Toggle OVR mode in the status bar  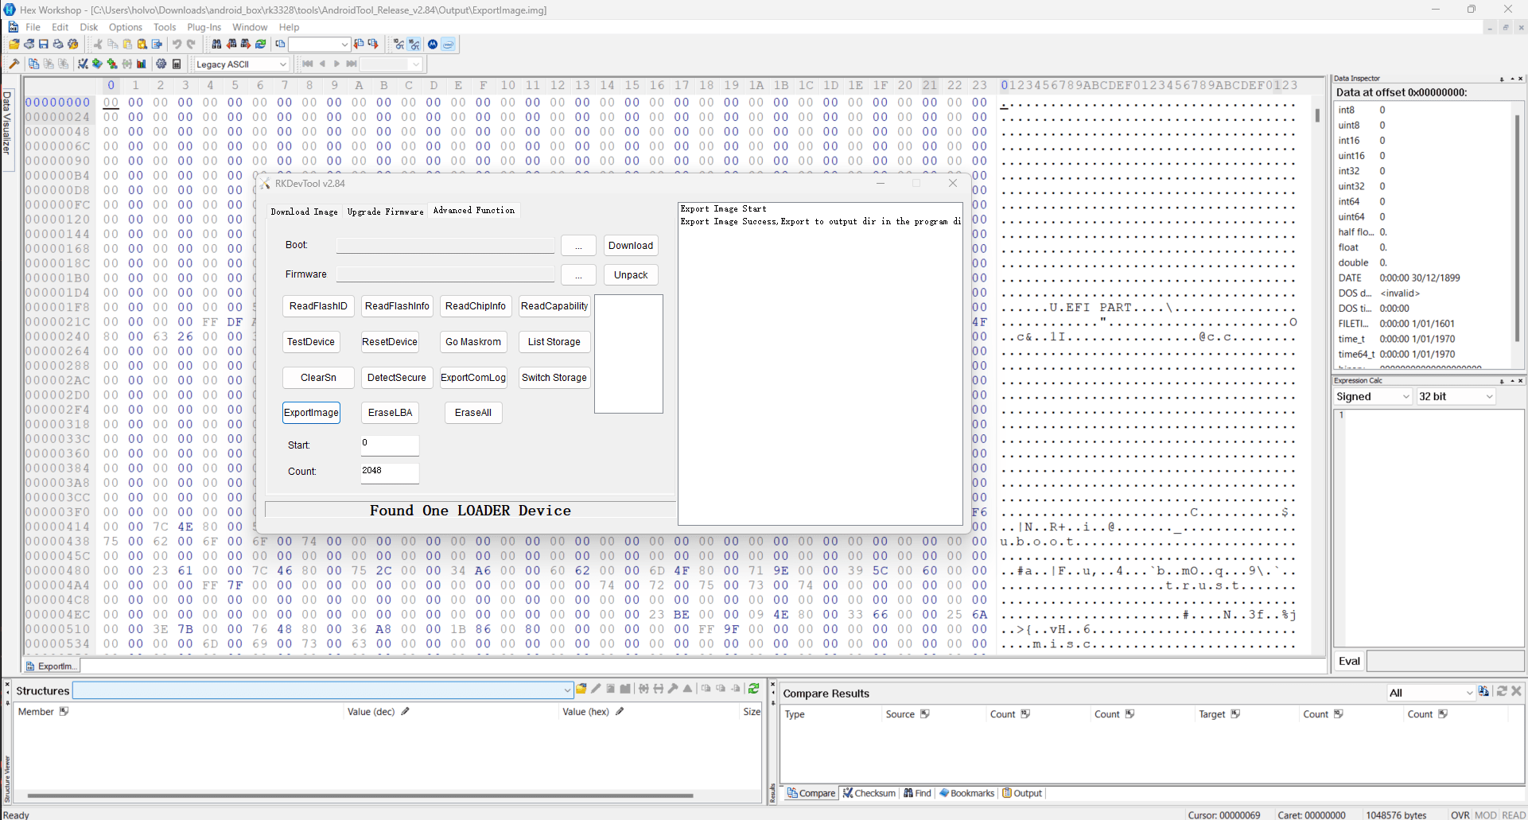(x=1460, y=814)
